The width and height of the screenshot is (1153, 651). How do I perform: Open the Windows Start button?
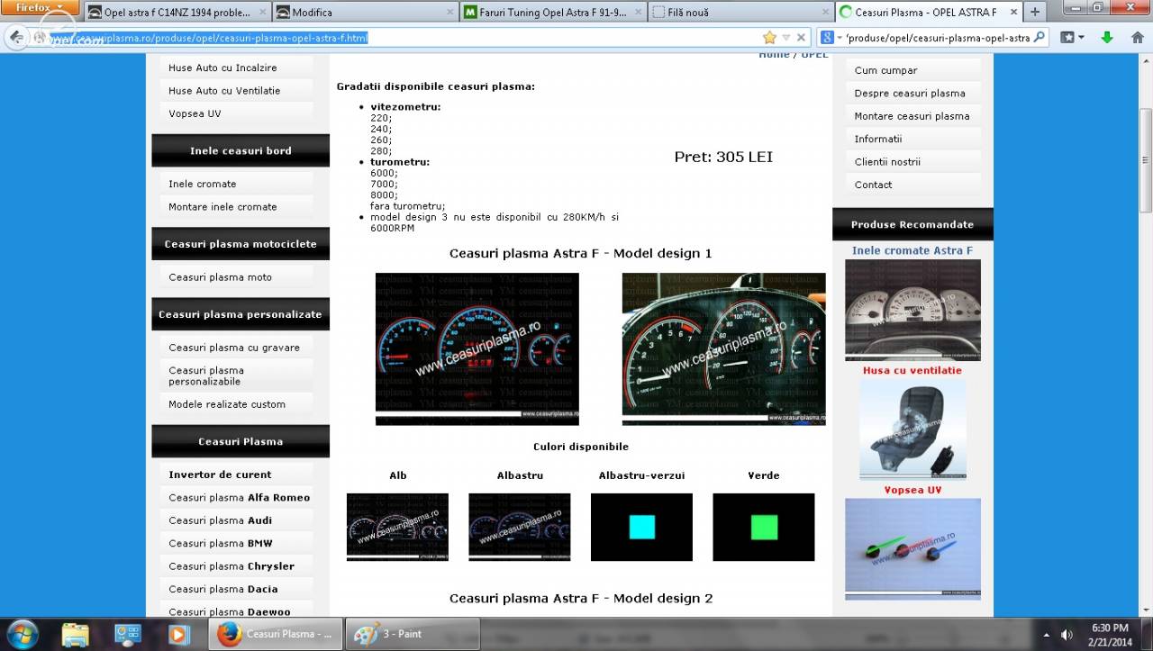click(22, 634)
